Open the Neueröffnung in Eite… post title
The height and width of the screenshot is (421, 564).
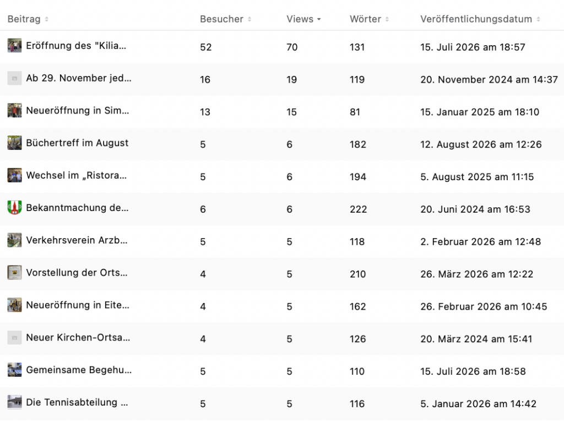pyautogui.click(x=77, y=305)
